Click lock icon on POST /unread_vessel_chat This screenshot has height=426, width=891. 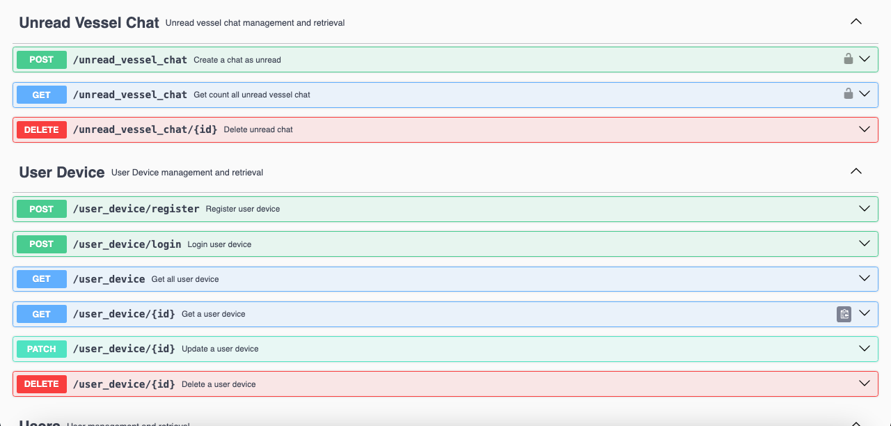click(848, 59)
